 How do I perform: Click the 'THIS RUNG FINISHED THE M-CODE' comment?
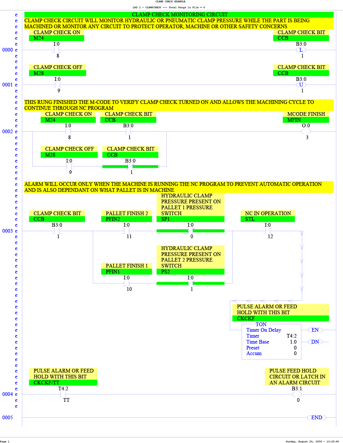click(x=179, y=105)
